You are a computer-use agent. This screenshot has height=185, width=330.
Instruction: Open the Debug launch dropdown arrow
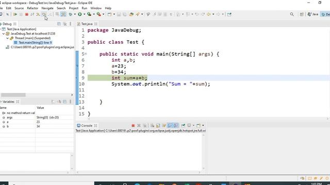[74, 14]
